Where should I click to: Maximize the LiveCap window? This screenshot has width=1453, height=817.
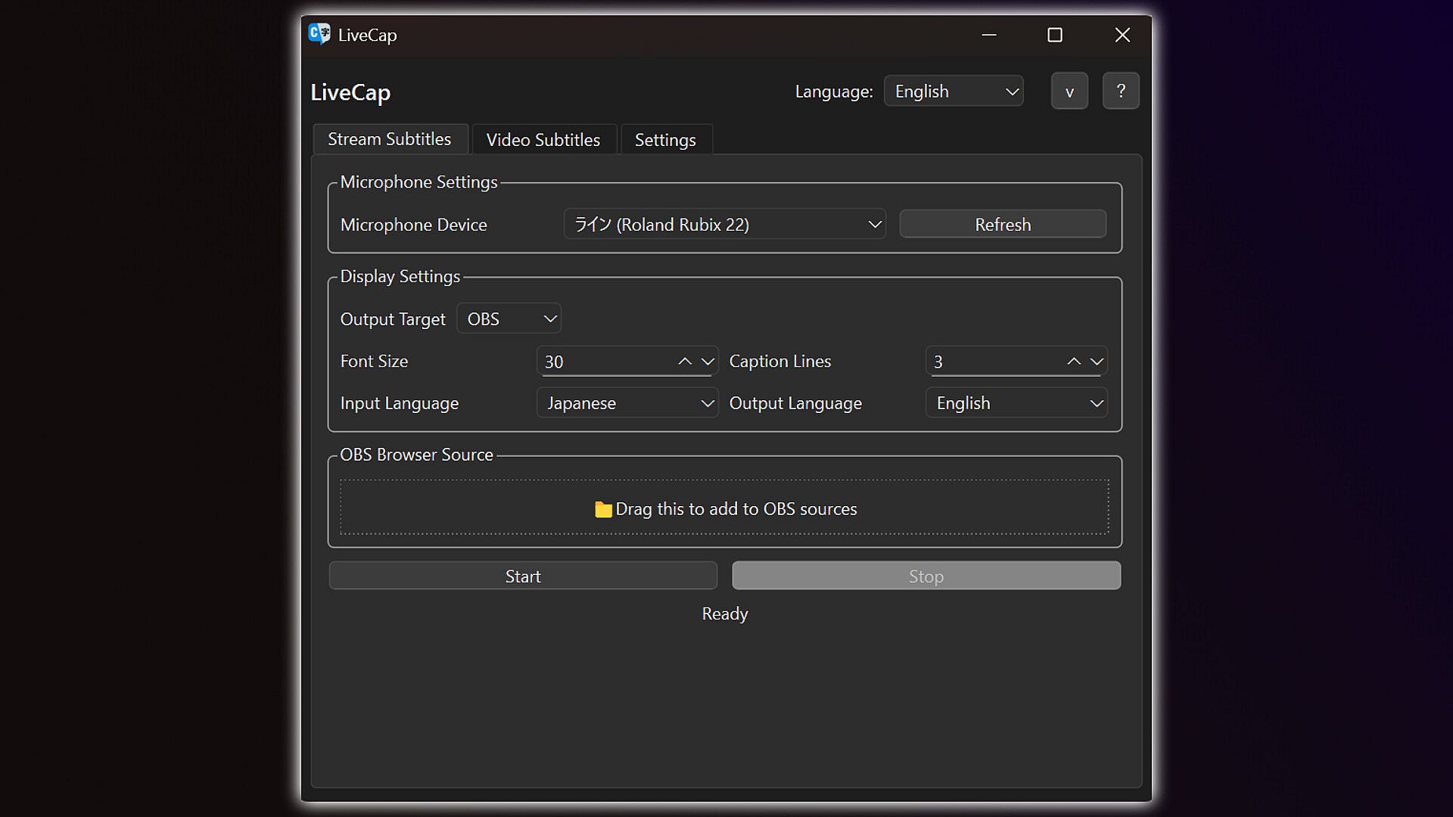[1054, 35]
